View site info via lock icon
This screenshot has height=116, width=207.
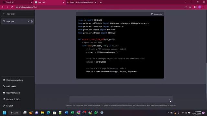(17, 7)
